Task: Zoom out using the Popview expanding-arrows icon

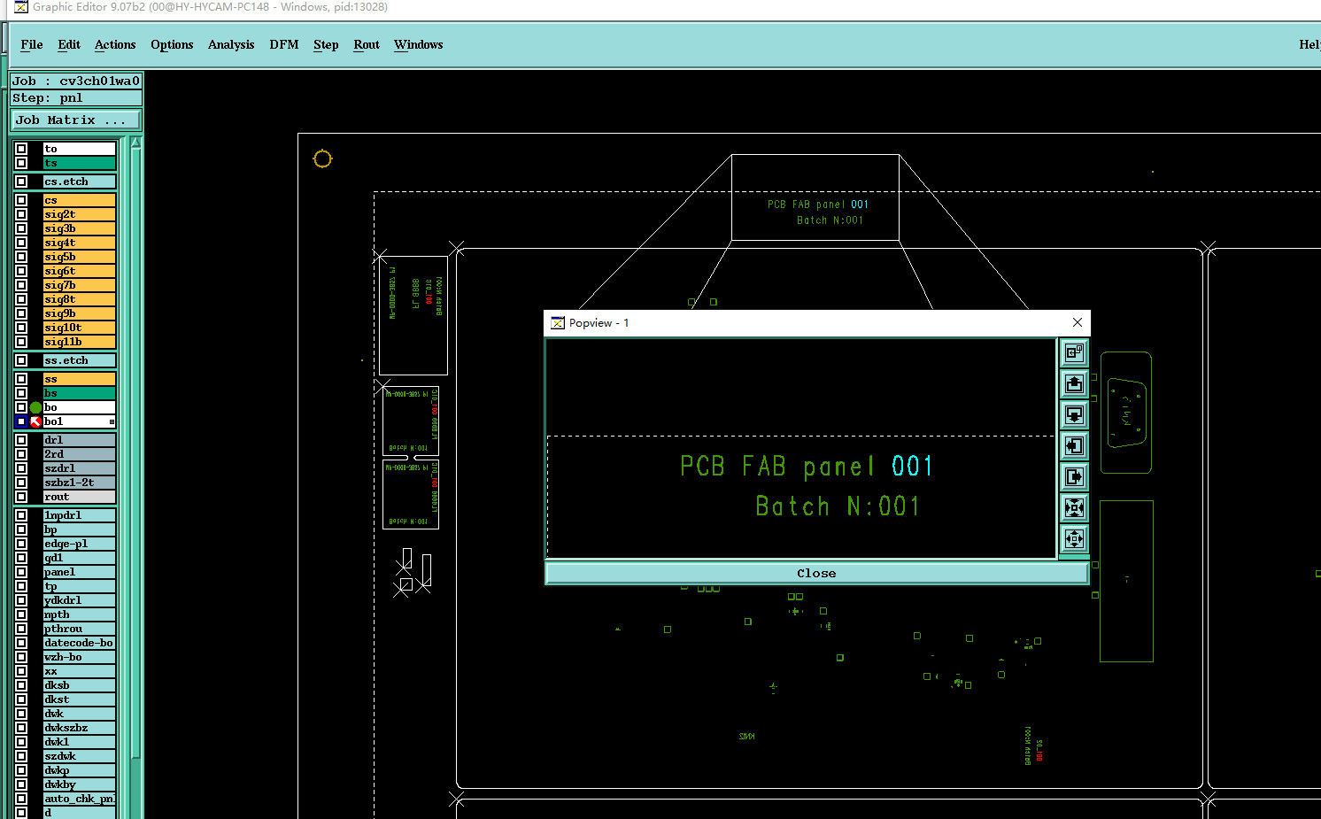Action: (x=1074, y=538)
